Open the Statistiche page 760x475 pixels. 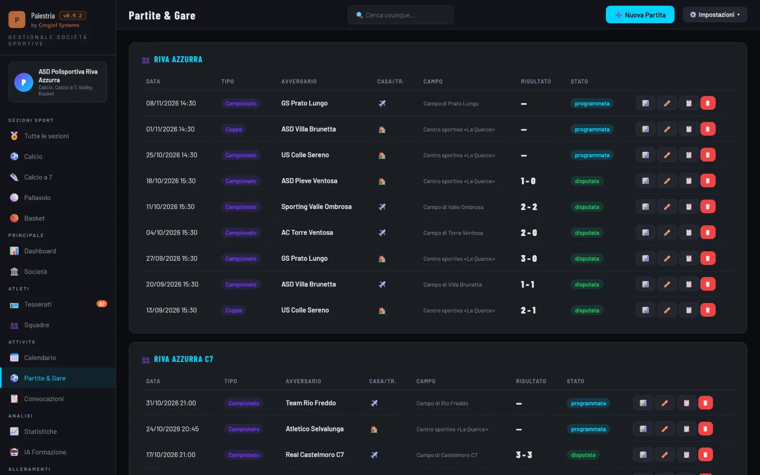[x=58, y=431]
